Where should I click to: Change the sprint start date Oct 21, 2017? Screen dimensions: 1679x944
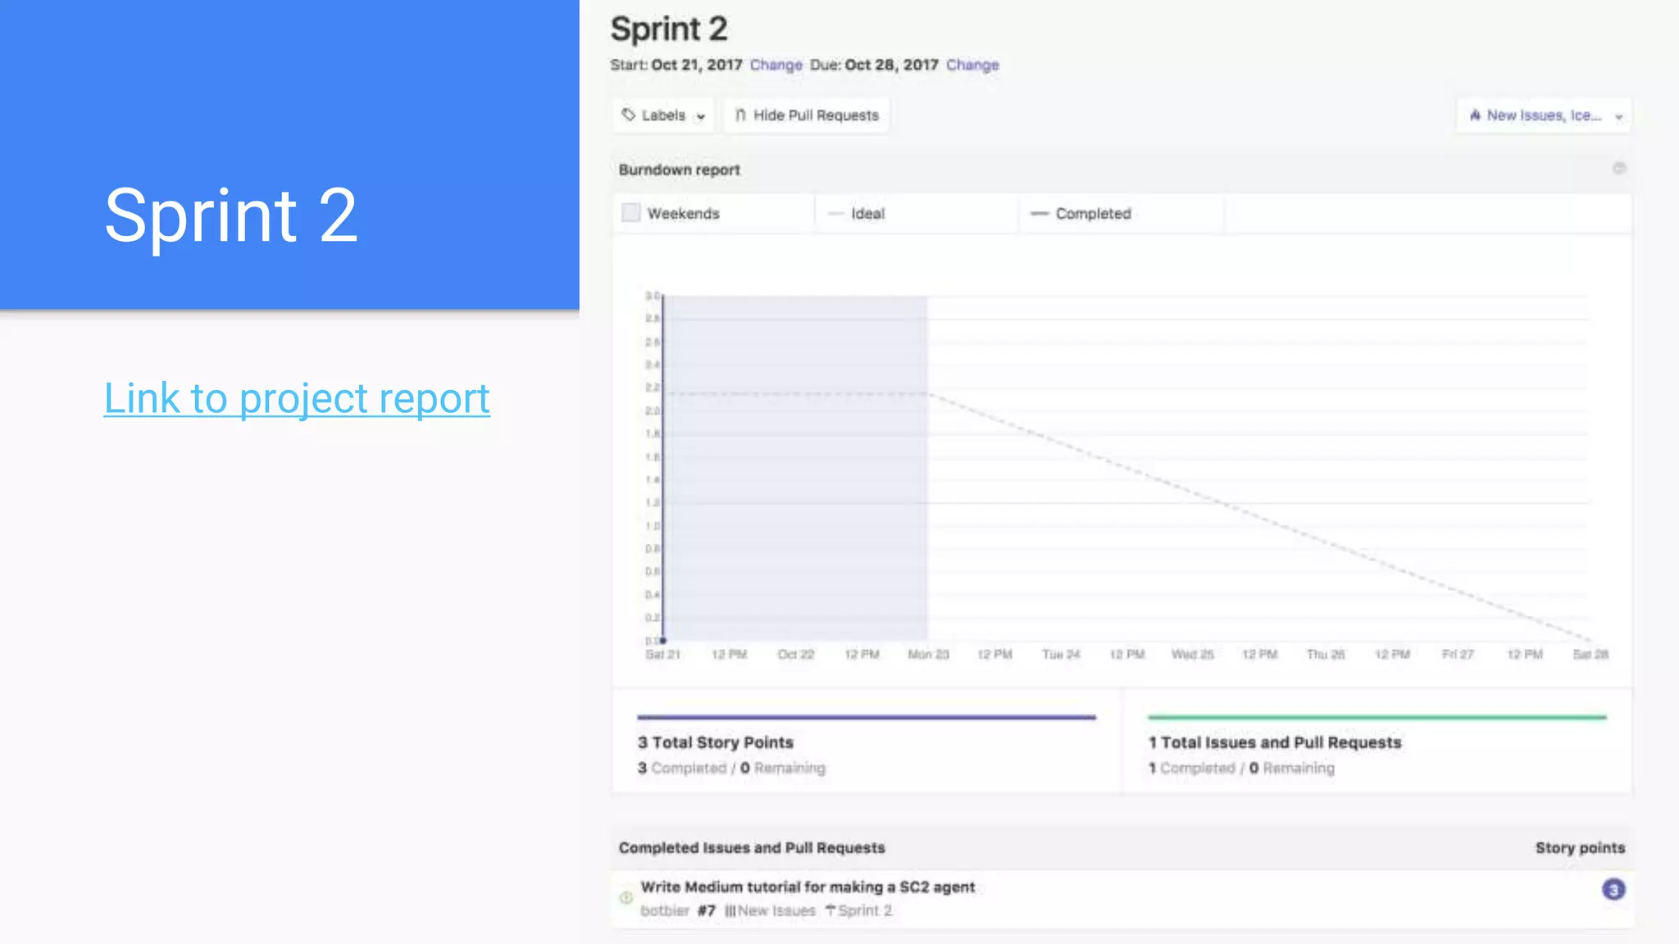click(x=776, y=65)
